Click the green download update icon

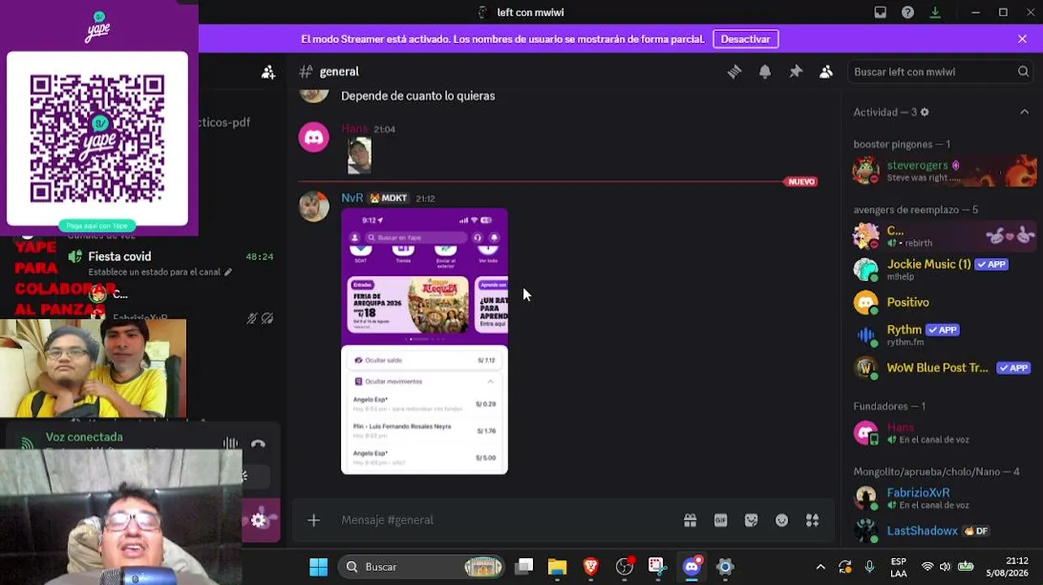coord(935,12)
